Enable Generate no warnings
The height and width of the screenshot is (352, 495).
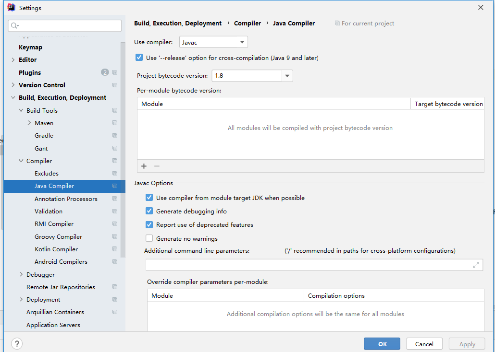pos(149,238)
